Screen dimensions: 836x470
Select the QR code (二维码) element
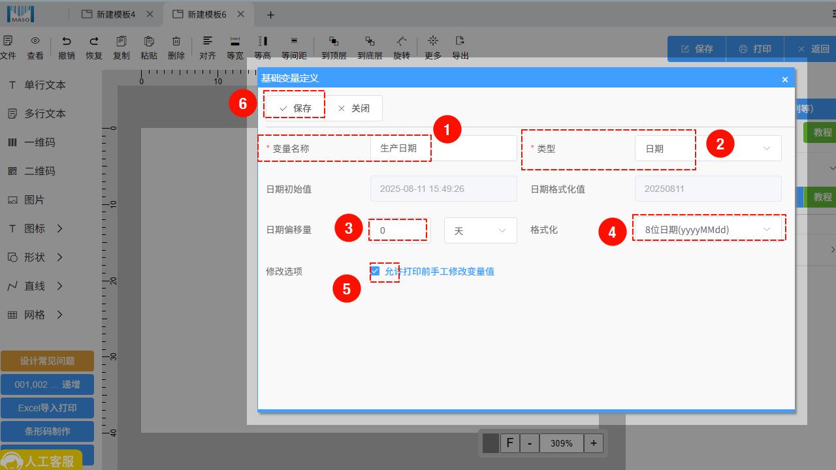click(39, 171)
